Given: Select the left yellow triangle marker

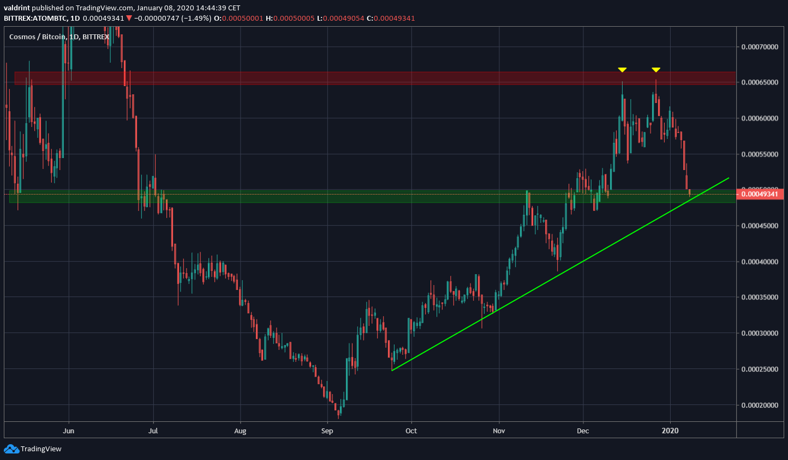Looking at the screenshot, I should (622, 69).
